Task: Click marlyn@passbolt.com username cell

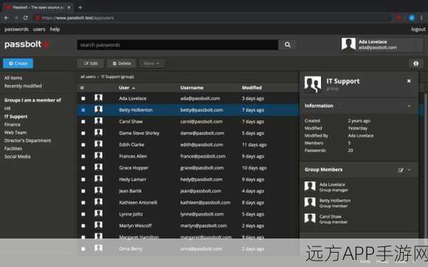Action: (x=203, y=226)
